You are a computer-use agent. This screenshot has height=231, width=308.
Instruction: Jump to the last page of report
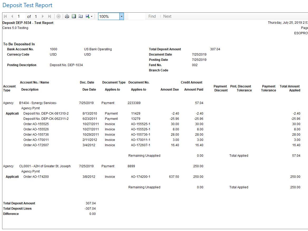click(50, 16)
